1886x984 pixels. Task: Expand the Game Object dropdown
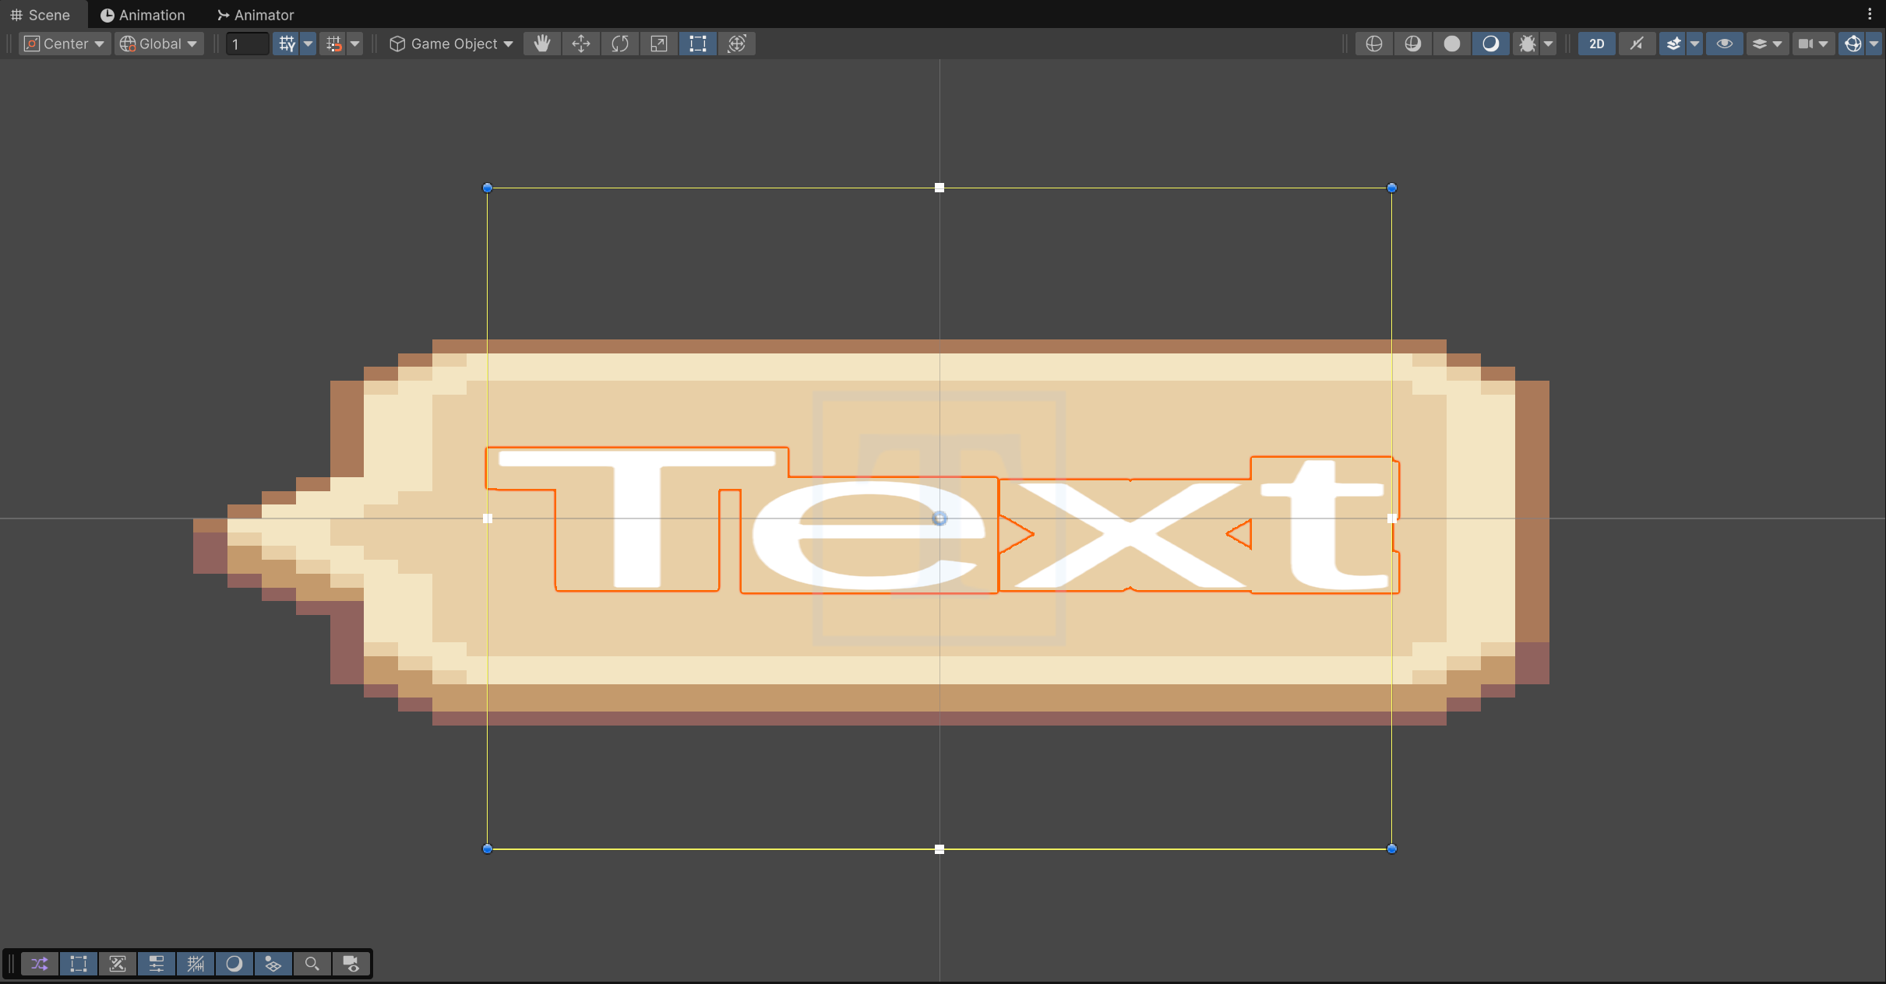coord(452,44)
